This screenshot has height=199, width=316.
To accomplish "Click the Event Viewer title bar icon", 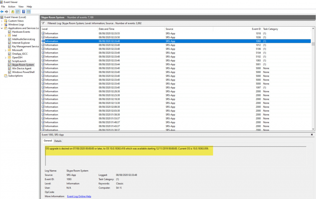I will pos(2,2).
